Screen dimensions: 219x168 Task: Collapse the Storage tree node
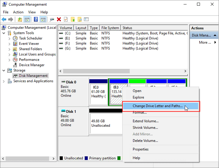4,70
